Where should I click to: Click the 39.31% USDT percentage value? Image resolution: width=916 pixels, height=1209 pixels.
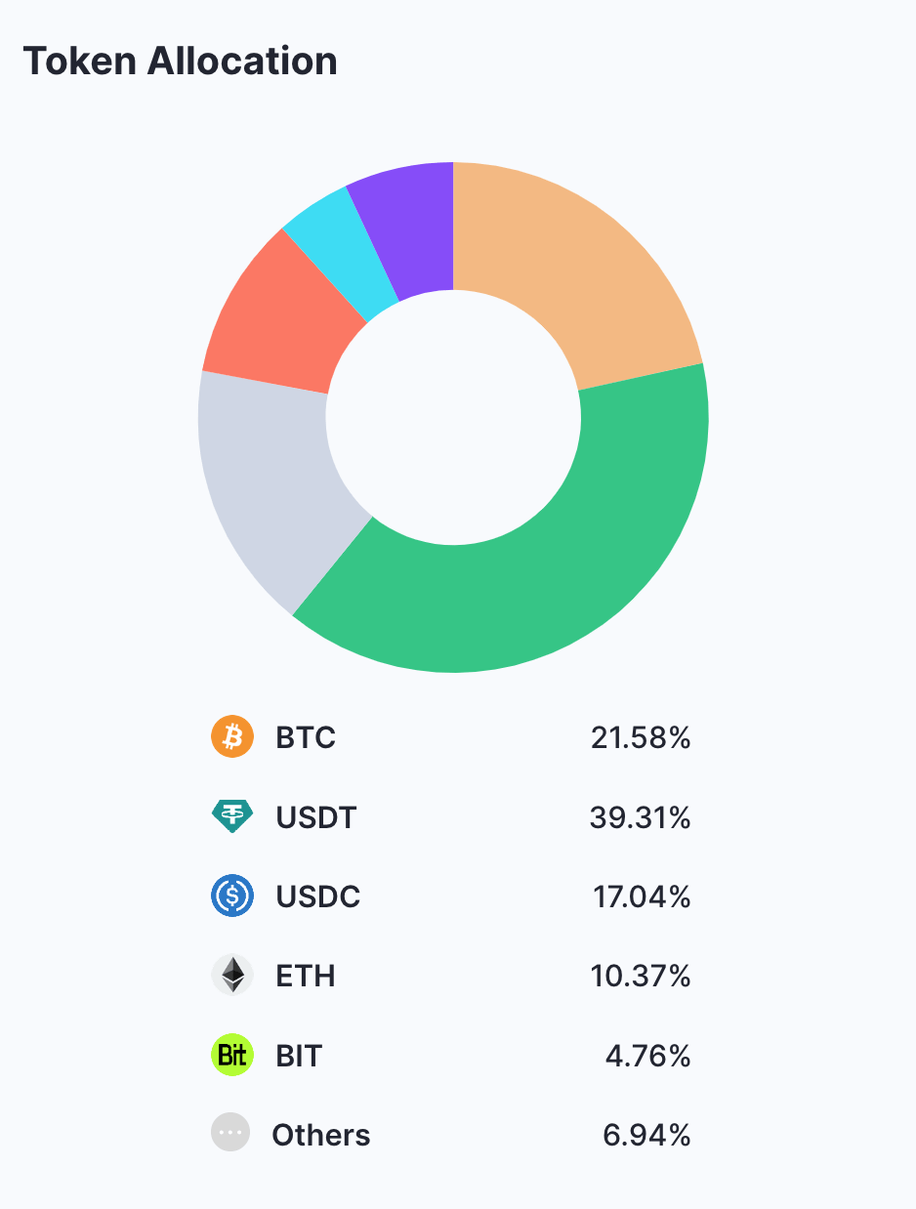tap(640, 816)
